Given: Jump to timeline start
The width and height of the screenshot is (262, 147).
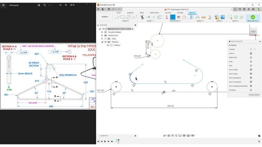Looking at the screenshot, I should [x=98, y=141].
